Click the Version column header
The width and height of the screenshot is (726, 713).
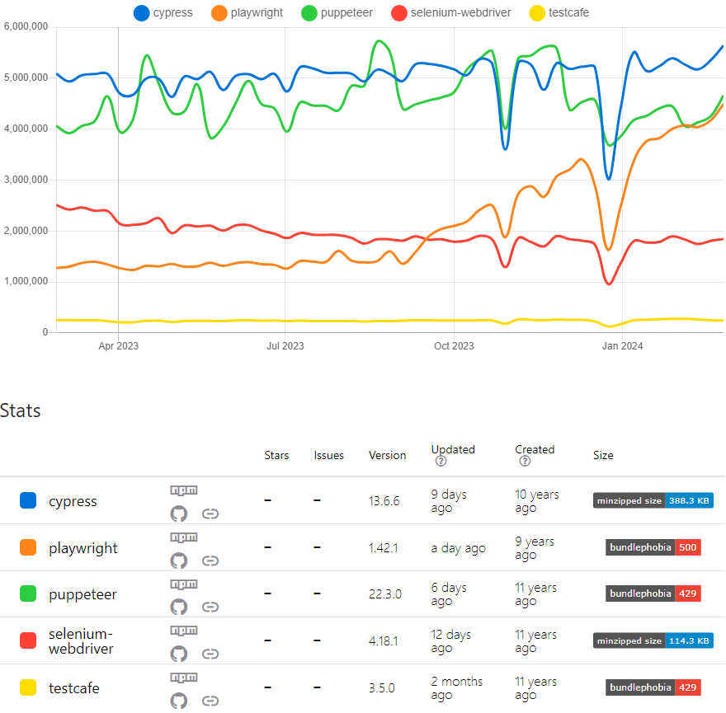(387, 455)
